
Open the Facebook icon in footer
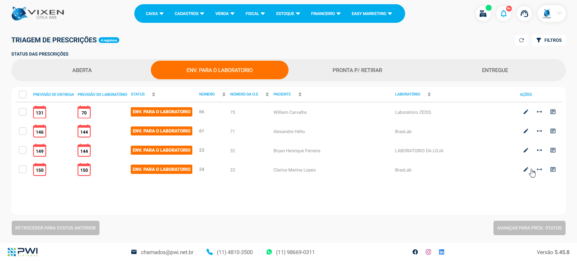point(415,252)
